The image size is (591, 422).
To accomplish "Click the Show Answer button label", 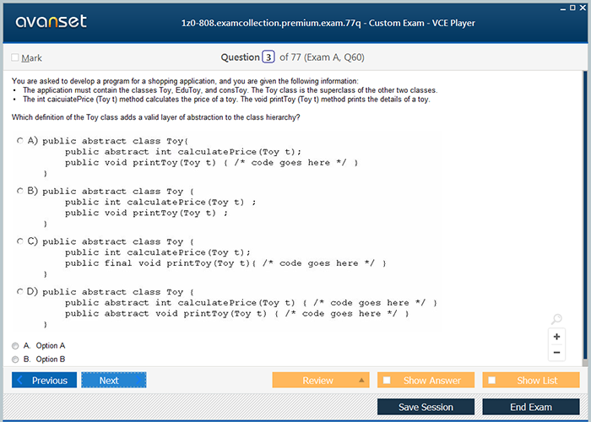I will [432, 381].
